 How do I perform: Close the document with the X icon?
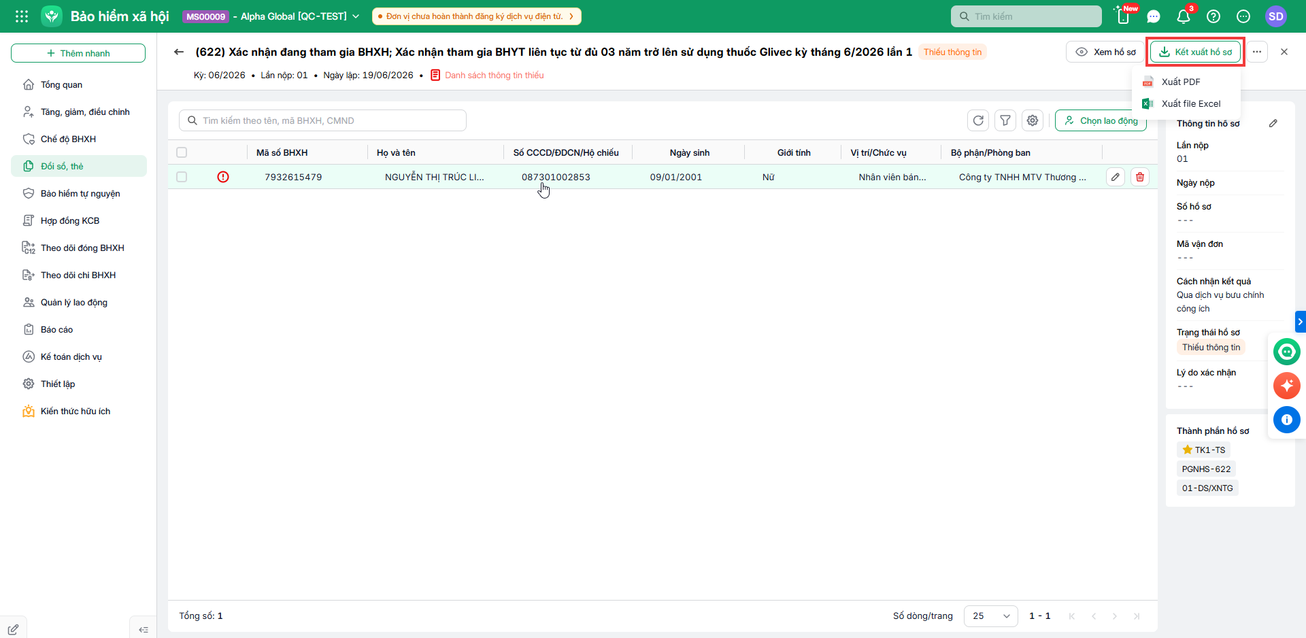(1284, 52)
